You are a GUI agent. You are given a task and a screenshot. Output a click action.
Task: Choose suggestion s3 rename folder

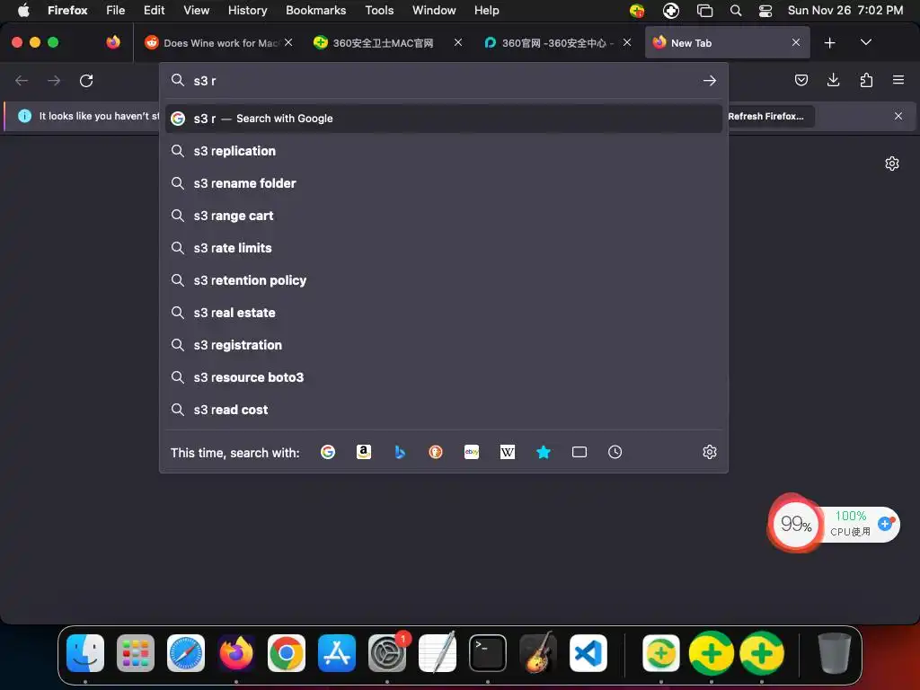click(x=444, y=183)
